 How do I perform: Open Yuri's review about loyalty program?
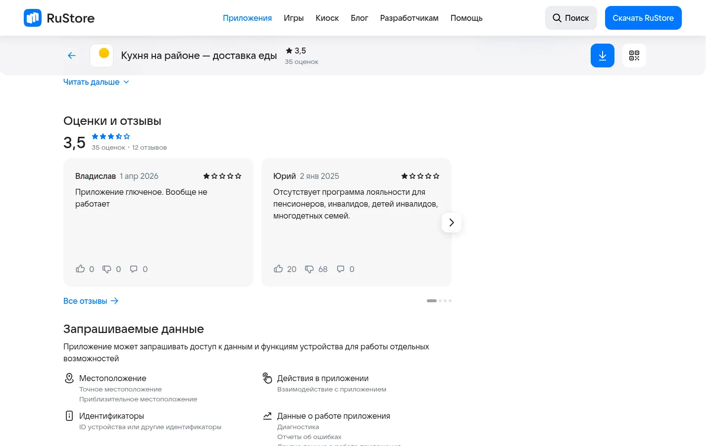click(x=356, y=204)
